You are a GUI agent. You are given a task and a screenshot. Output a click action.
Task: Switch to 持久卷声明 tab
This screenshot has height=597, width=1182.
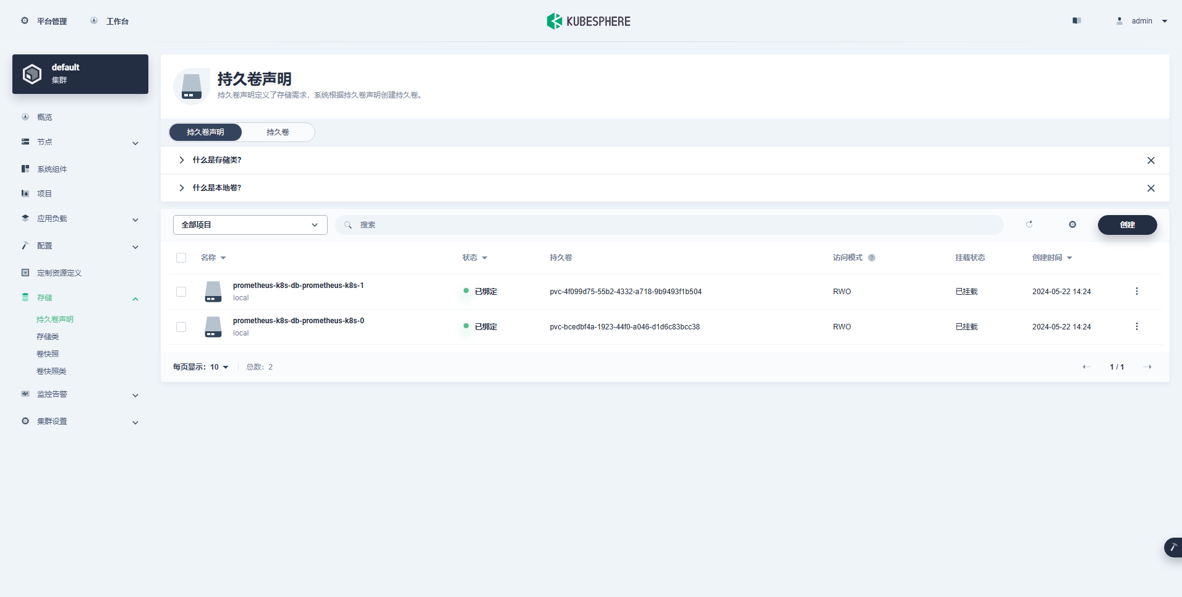click(205, 132)
